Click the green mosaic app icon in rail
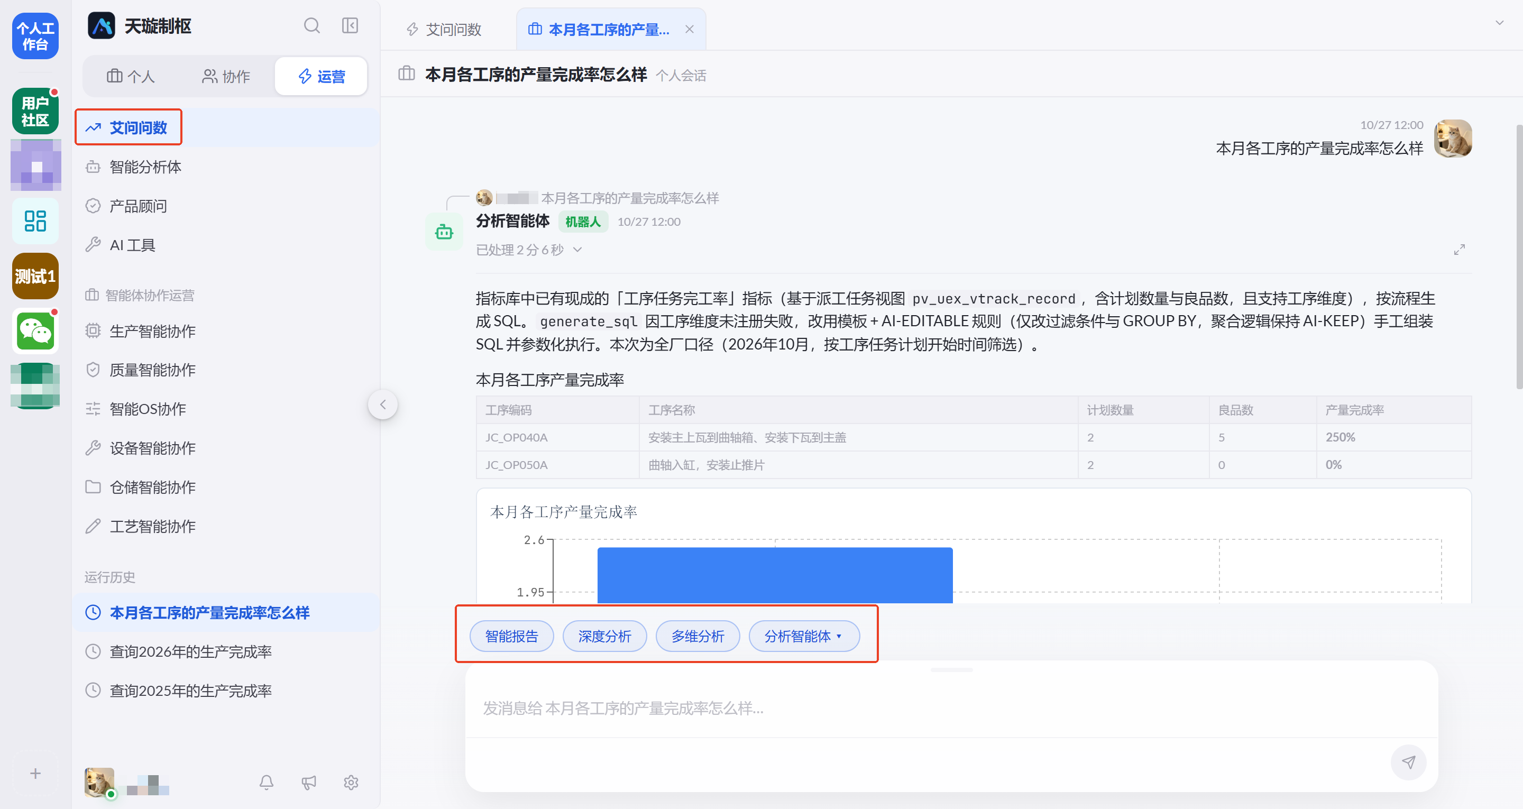The height and width of the screenshot is (809, 1523). coord(35,385)
